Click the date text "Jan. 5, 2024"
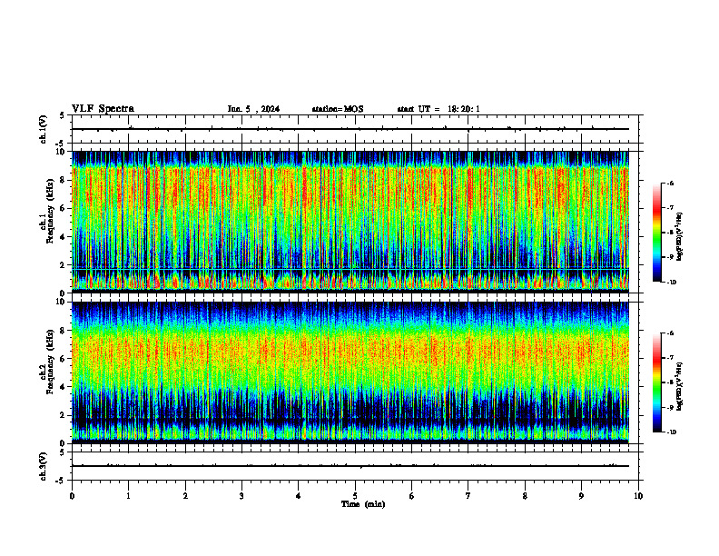The width and height of the screenshot is (719, 556). (x=253, y=109)
